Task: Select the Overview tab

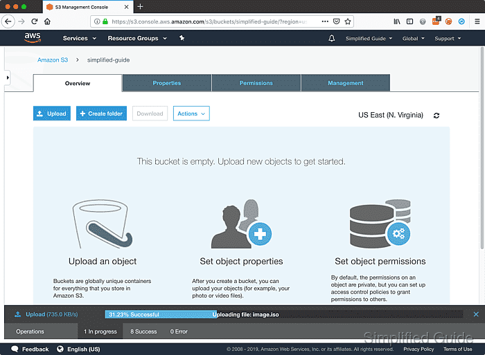Action: [x=78, y=83]
